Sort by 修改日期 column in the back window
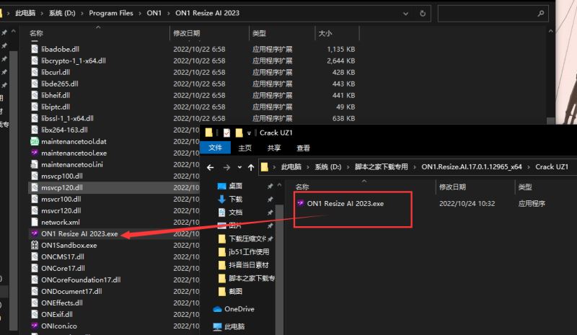Screen dimensions: 577x335 pos(187,33)
